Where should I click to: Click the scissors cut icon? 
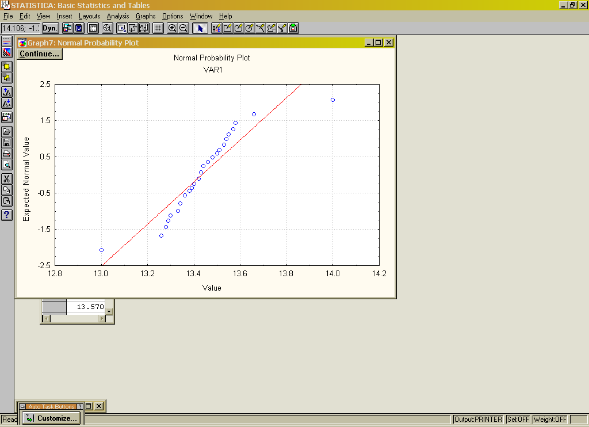click(x=7, y=179)
